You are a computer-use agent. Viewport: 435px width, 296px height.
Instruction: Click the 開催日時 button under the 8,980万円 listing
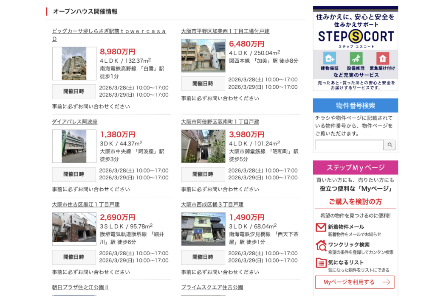73,92
